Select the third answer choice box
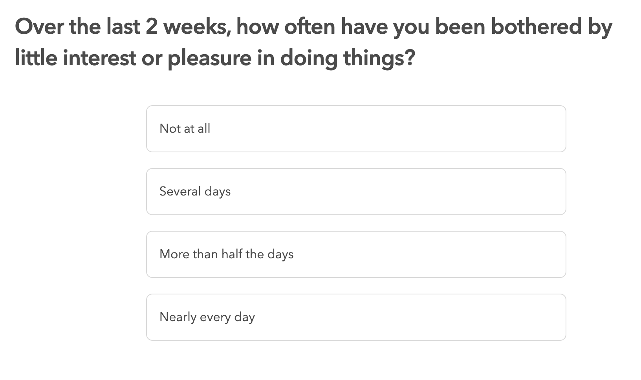Viewport: 641px width, 380px height. click(356, 254)
